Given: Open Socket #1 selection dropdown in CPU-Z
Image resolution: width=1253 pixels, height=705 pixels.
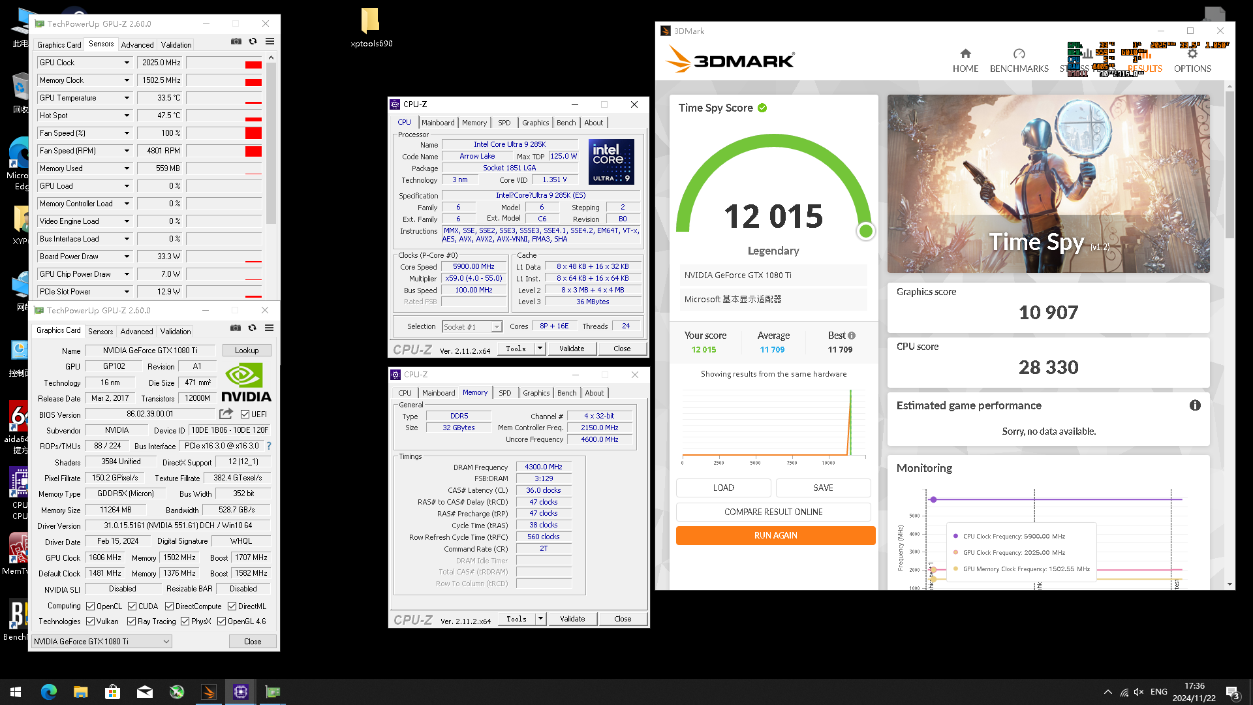Looking at the screenshot, I should 472,326.
